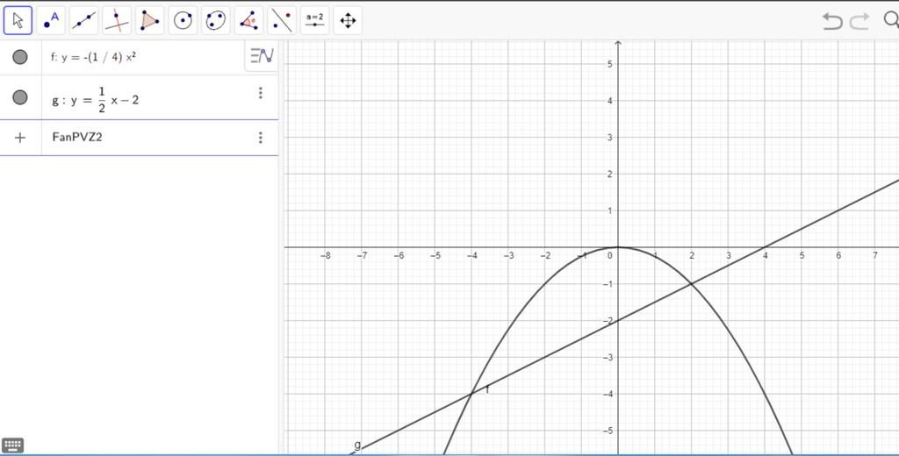Select the Reflect about Line tool
The height and width of the screenshot is (456, 899).
click(282, 19)
